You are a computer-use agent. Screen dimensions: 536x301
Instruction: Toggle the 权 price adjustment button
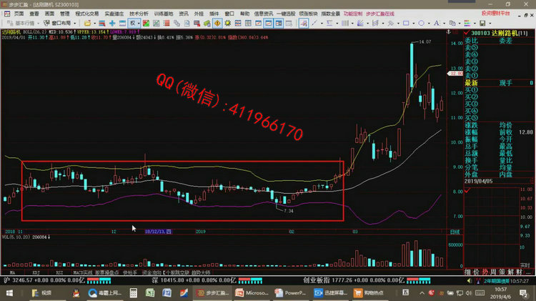[132, 22]
